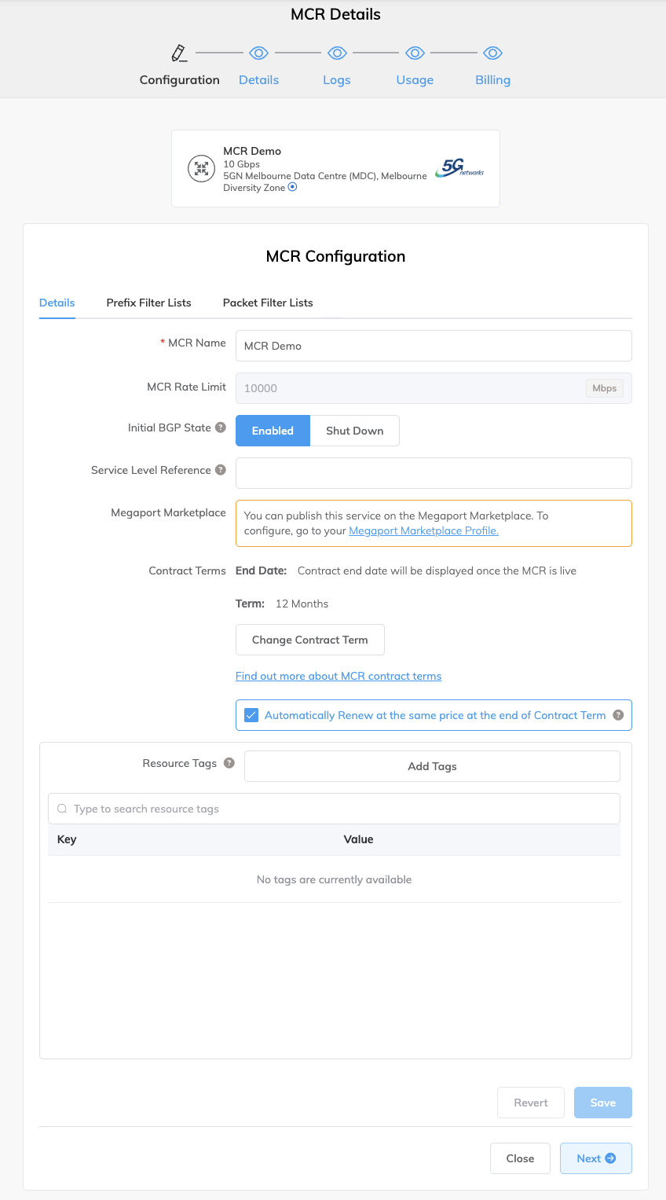Click the Diversity Zone indicator icon

tap(292, 188)
